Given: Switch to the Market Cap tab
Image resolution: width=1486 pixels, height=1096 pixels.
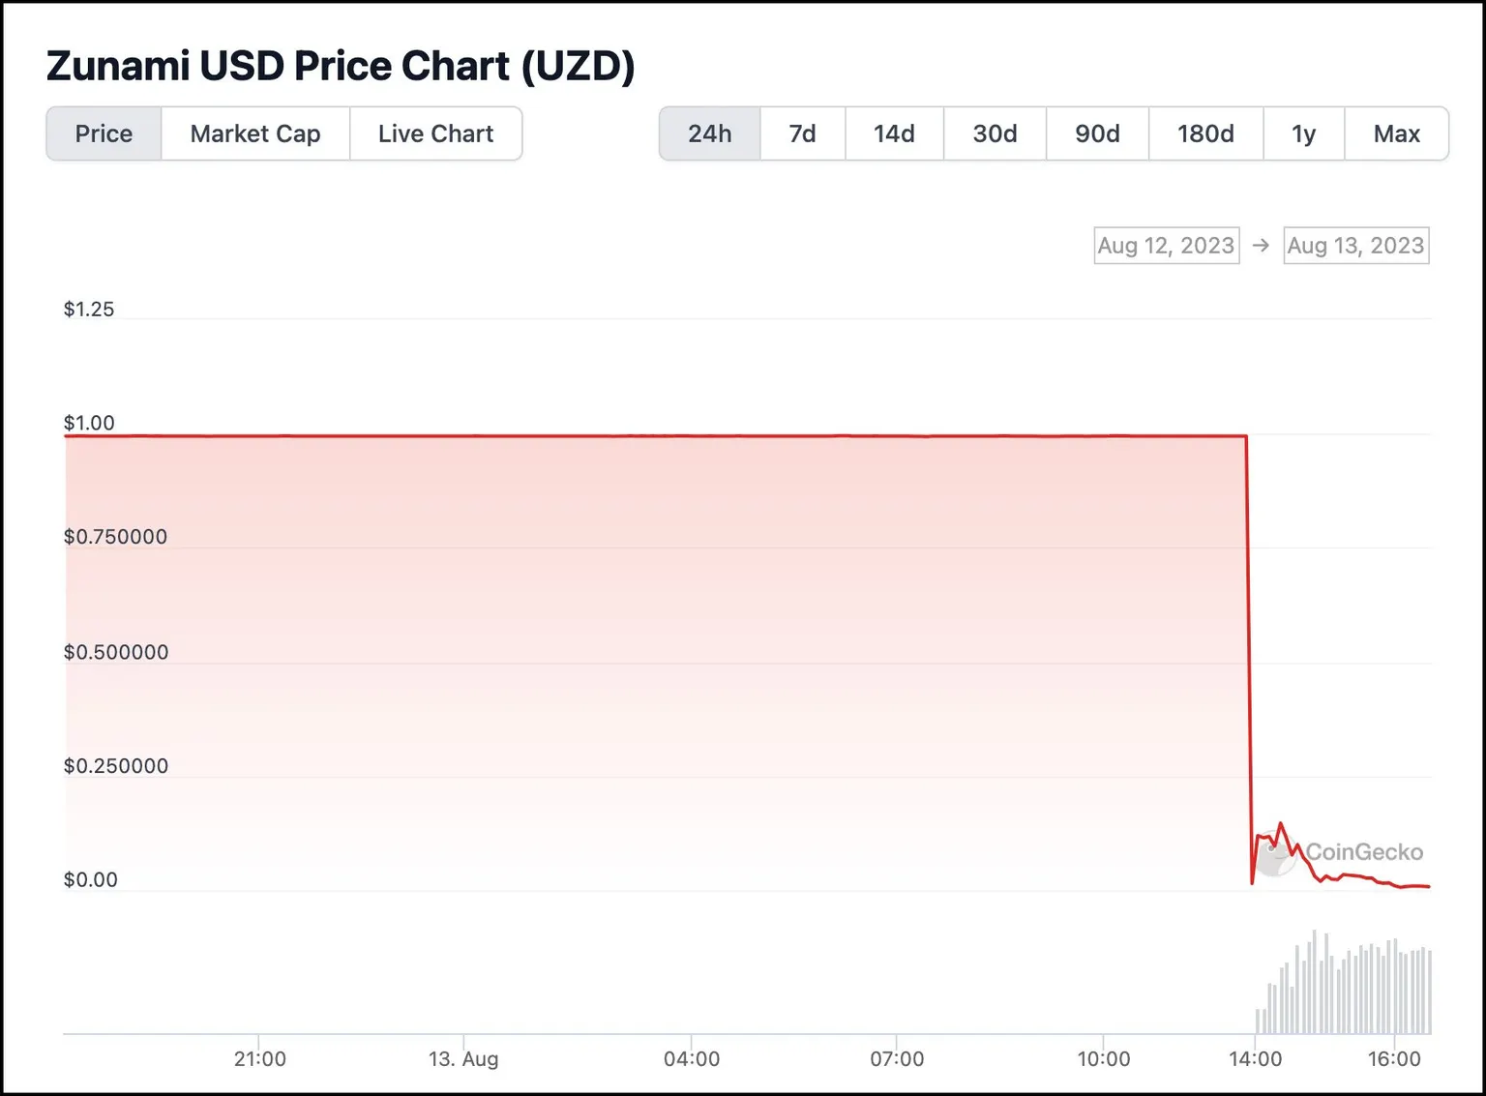Looking at the screenshot, I should [254, 133].
